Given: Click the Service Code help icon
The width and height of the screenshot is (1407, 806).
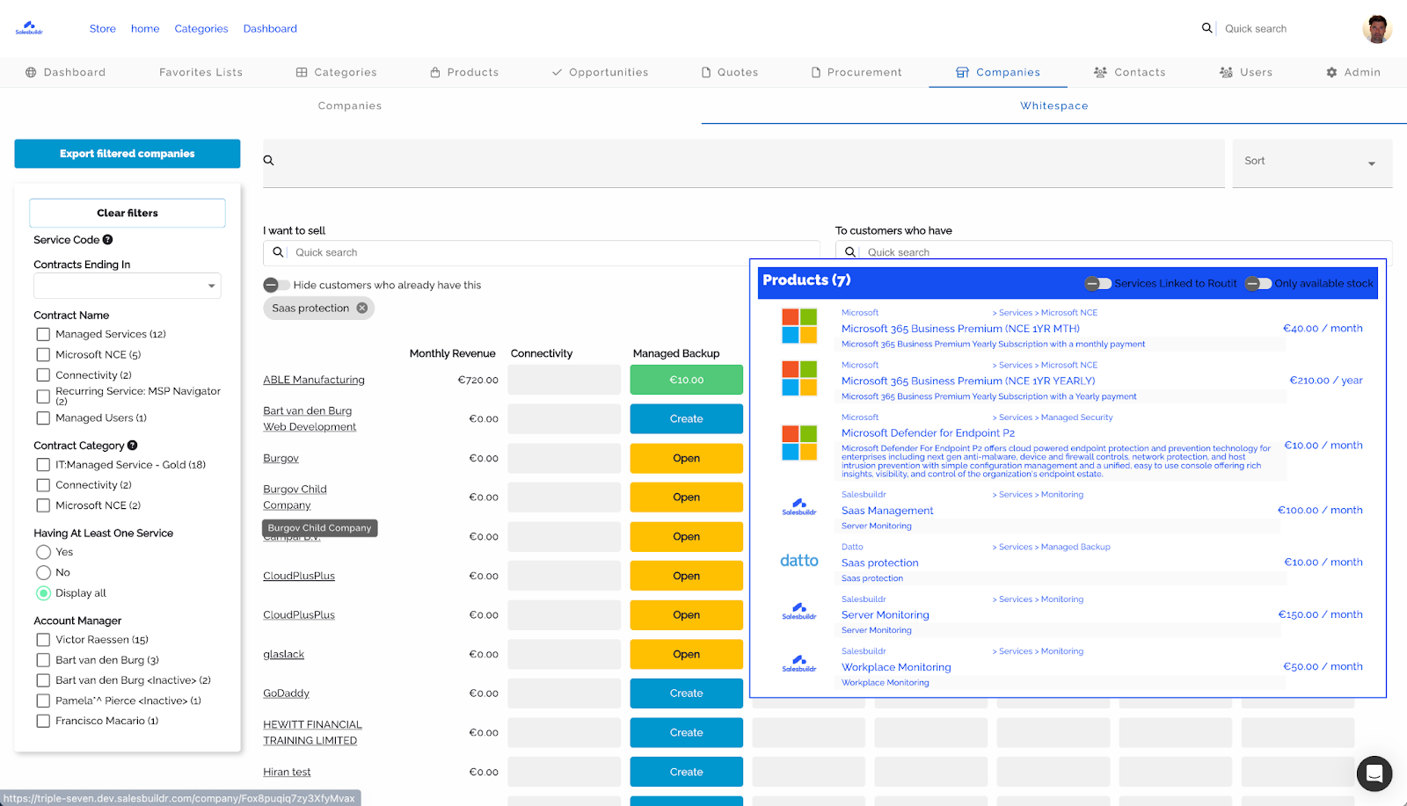Looking at the screenshot, I should pos(107,240).
